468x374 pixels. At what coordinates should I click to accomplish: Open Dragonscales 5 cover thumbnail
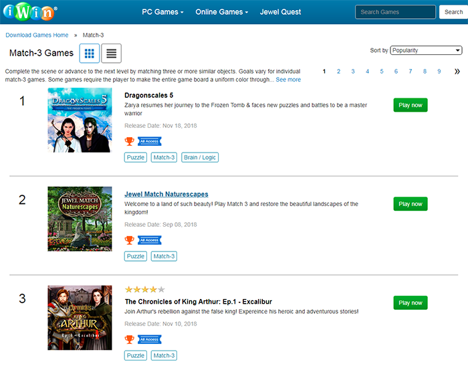80,120
